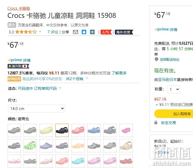Select the lime yellow clog color
Viewport: 193px width, 168px height.
[x=46, y=130]
